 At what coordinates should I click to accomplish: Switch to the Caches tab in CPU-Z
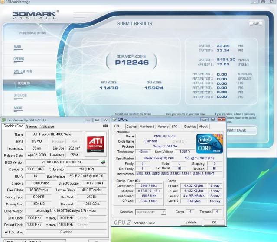pyautogui.click(x=131, y=127)
